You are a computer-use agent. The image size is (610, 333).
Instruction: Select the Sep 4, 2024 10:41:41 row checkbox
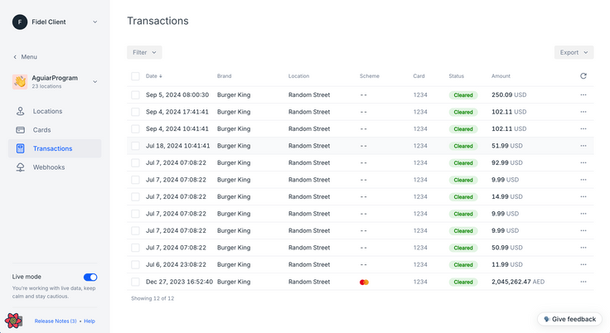[135, 128]
